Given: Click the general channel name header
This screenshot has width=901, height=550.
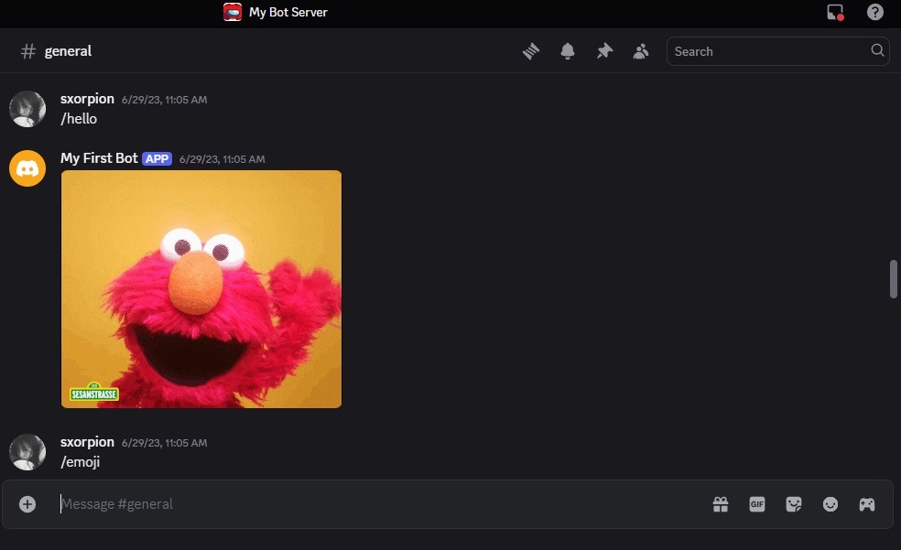Looking at the screenshot, I should (68, 51).
